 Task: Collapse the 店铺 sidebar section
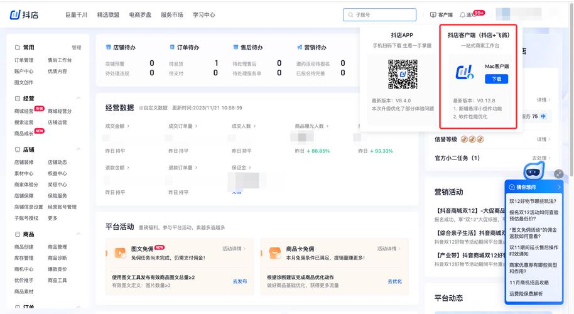coord(79,149)
